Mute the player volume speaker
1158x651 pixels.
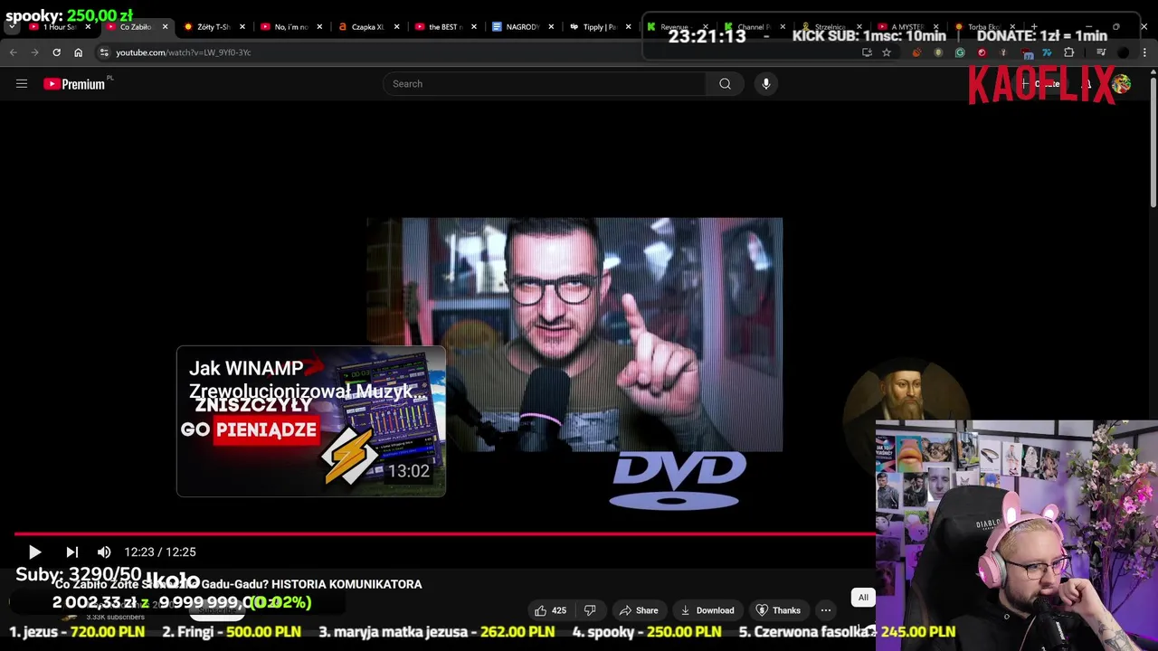coord(104,552)
